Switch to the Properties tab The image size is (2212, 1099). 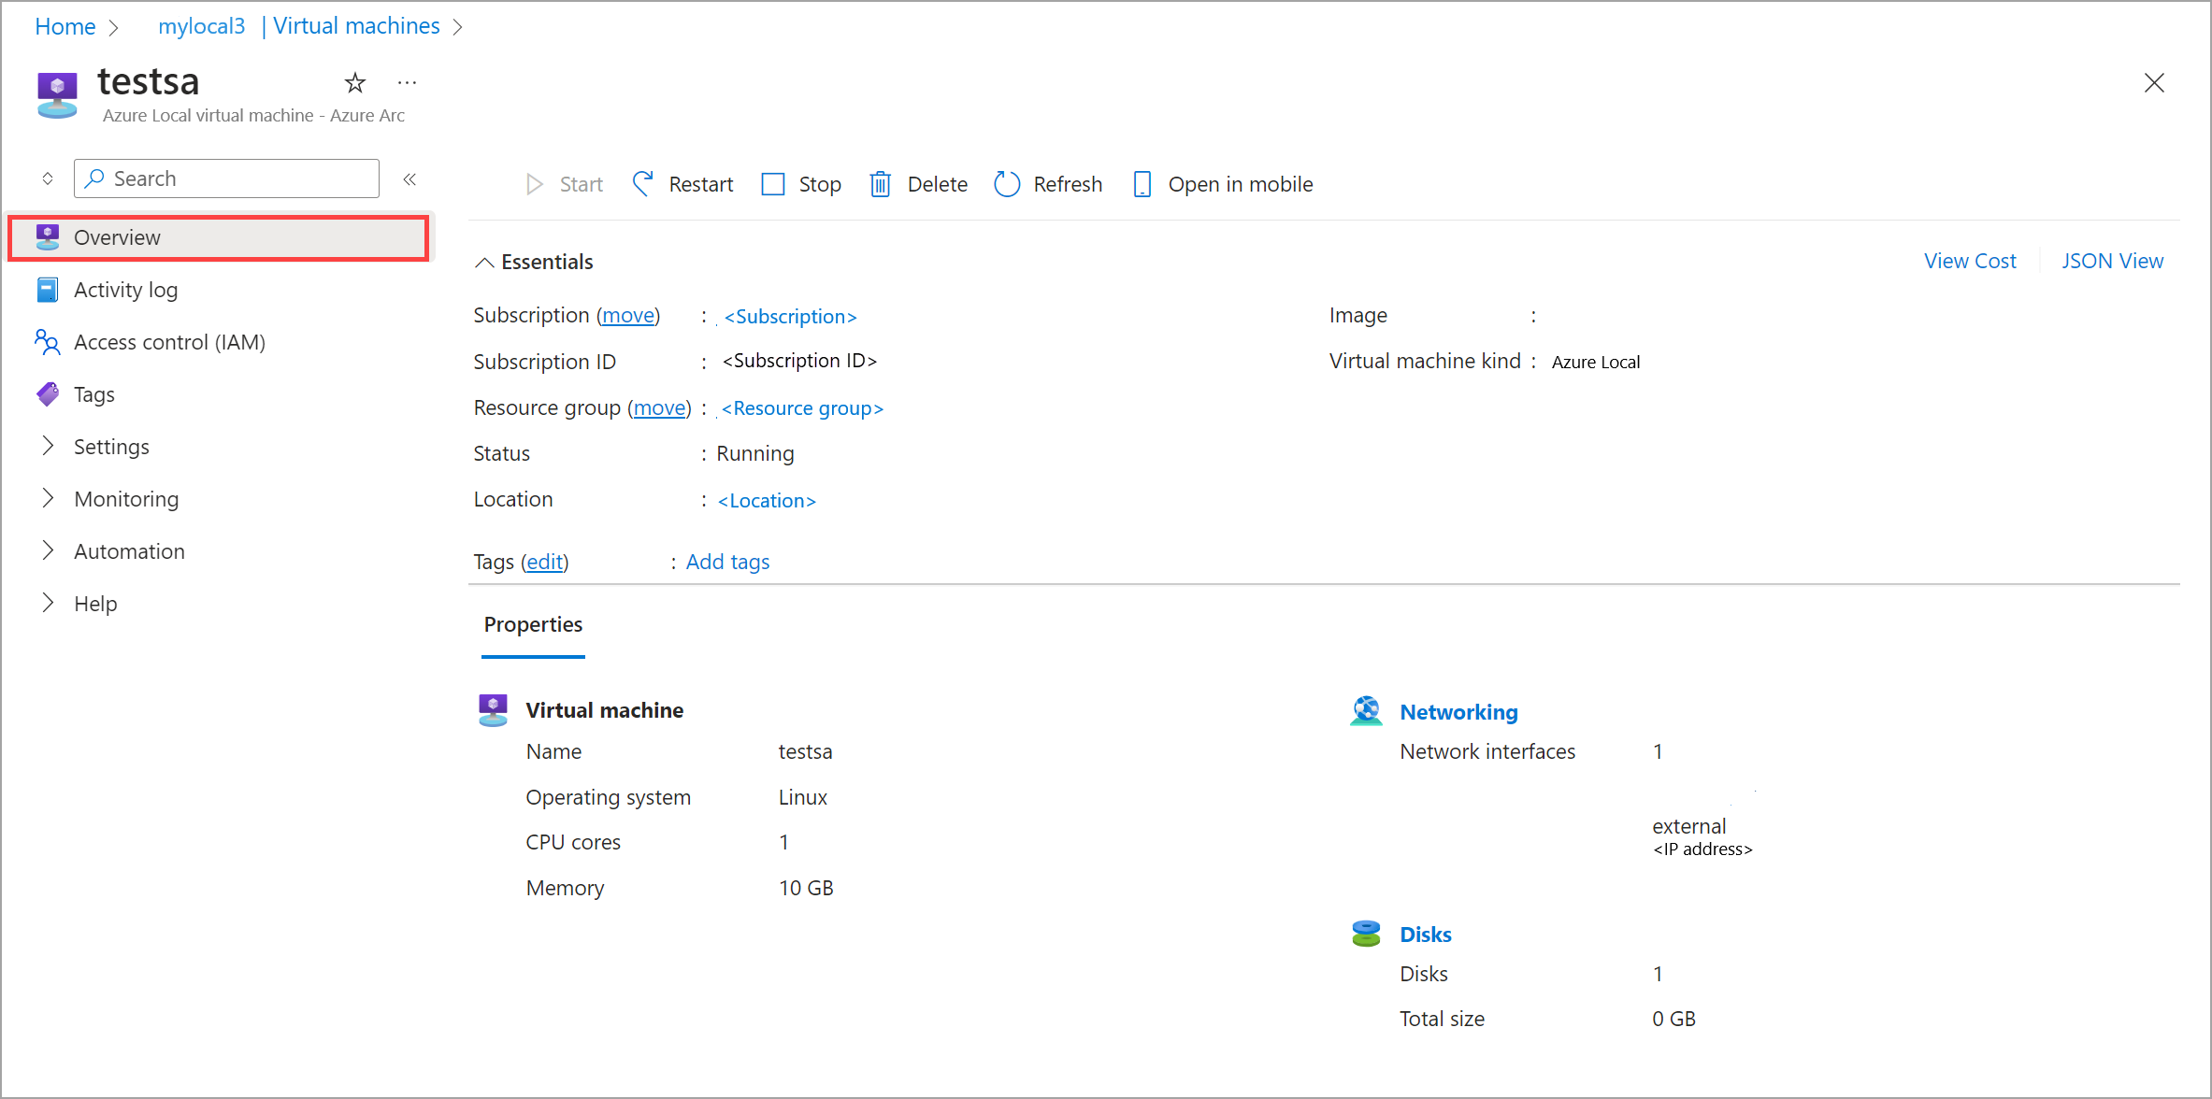coord(533,624)
